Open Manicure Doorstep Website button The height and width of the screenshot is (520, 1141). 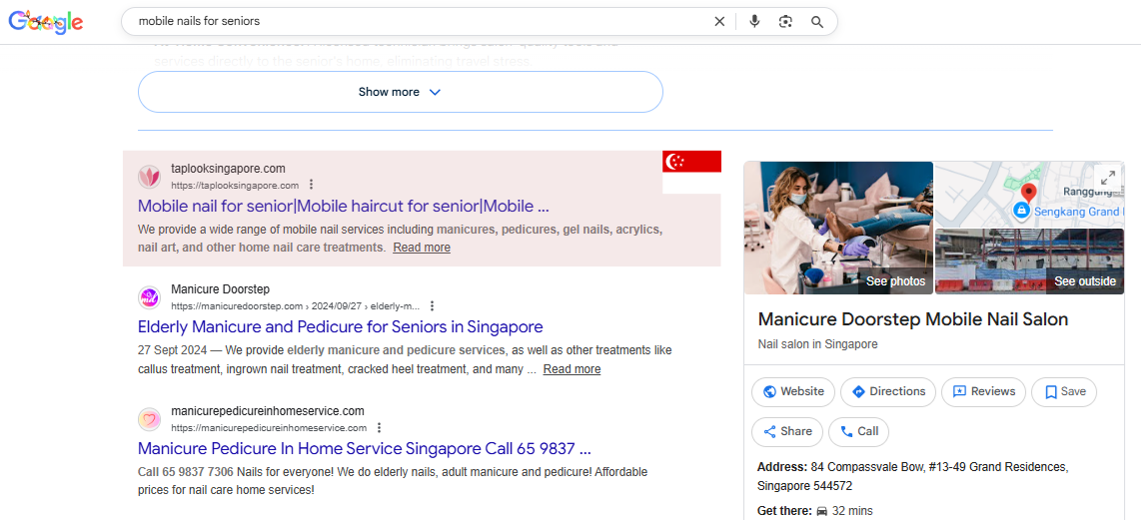pos(793,391)
